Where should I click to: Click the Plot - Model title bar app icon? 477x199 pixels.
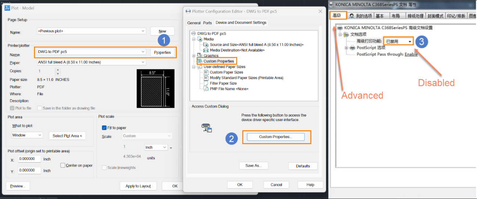tap(7, 8)
